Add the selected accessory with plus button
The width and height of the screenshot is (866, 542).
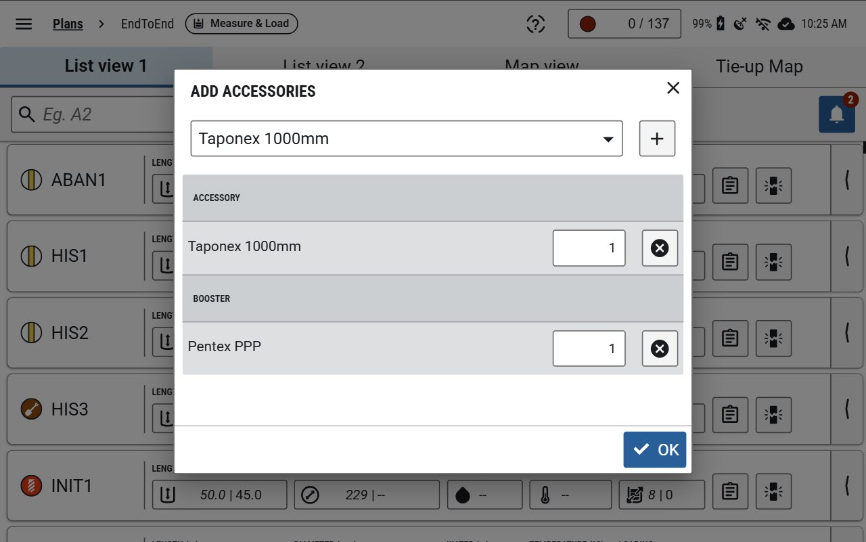(x=657, y=139)
